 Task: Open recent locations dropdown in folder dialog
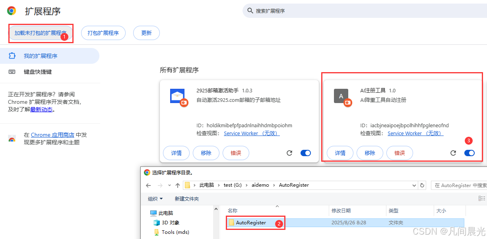169,185
